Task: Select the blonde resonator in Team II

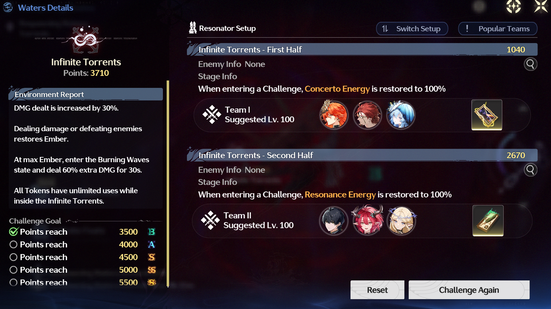Action: pyautogui.click(x=401, y=221)
